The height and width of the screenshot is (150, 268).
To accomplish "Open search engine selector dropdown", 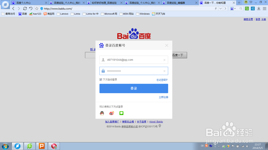I will pyautogui.click(x=233, y=9).
